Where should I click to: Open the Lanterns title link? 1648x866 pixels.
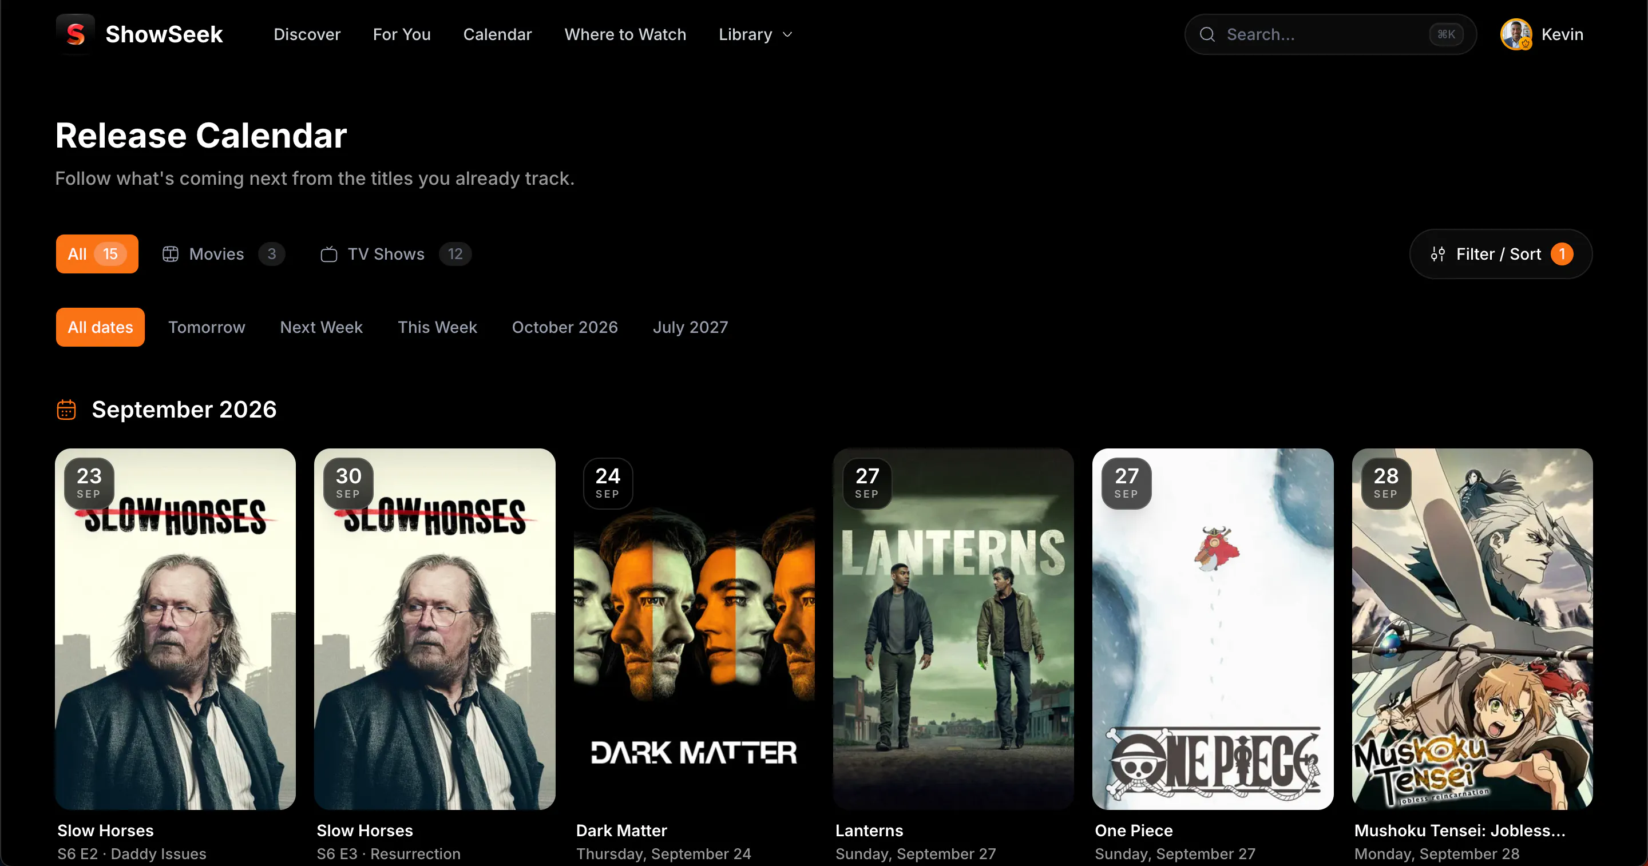pyautogui.click(x=869, y=830)
